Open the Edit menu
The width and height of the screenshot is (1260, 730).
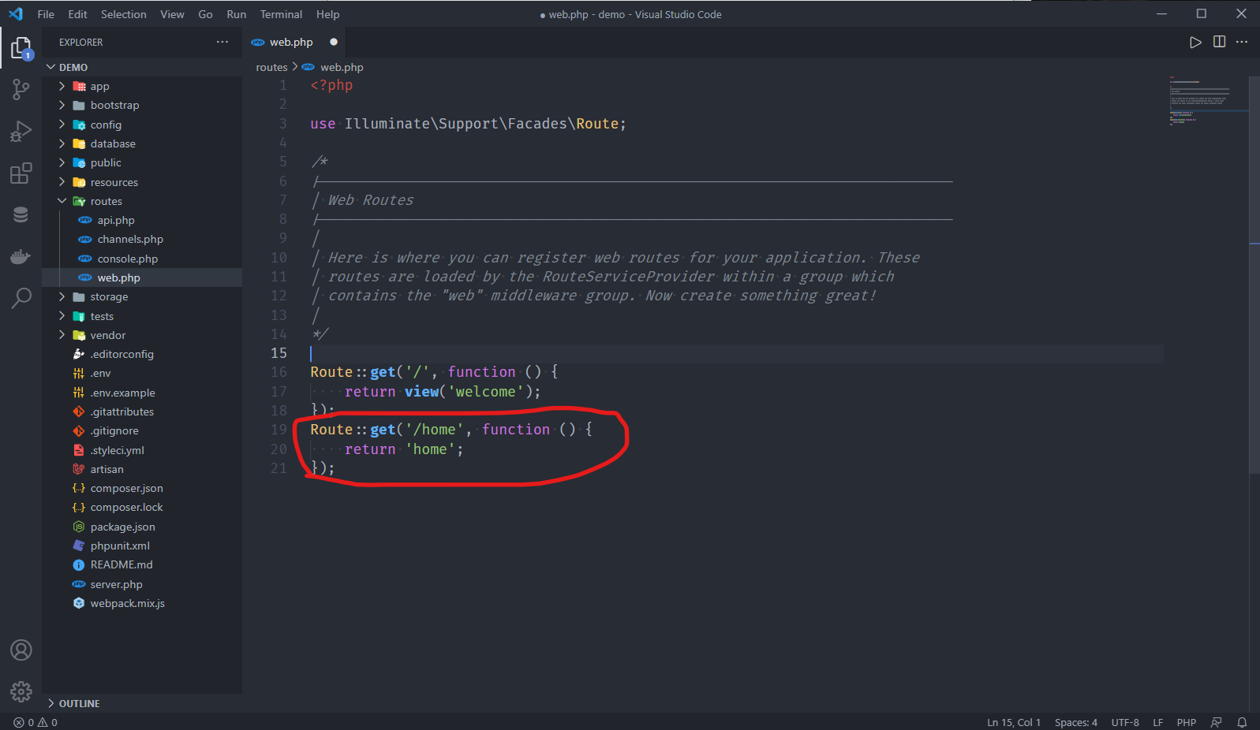[x=77, y=14]
